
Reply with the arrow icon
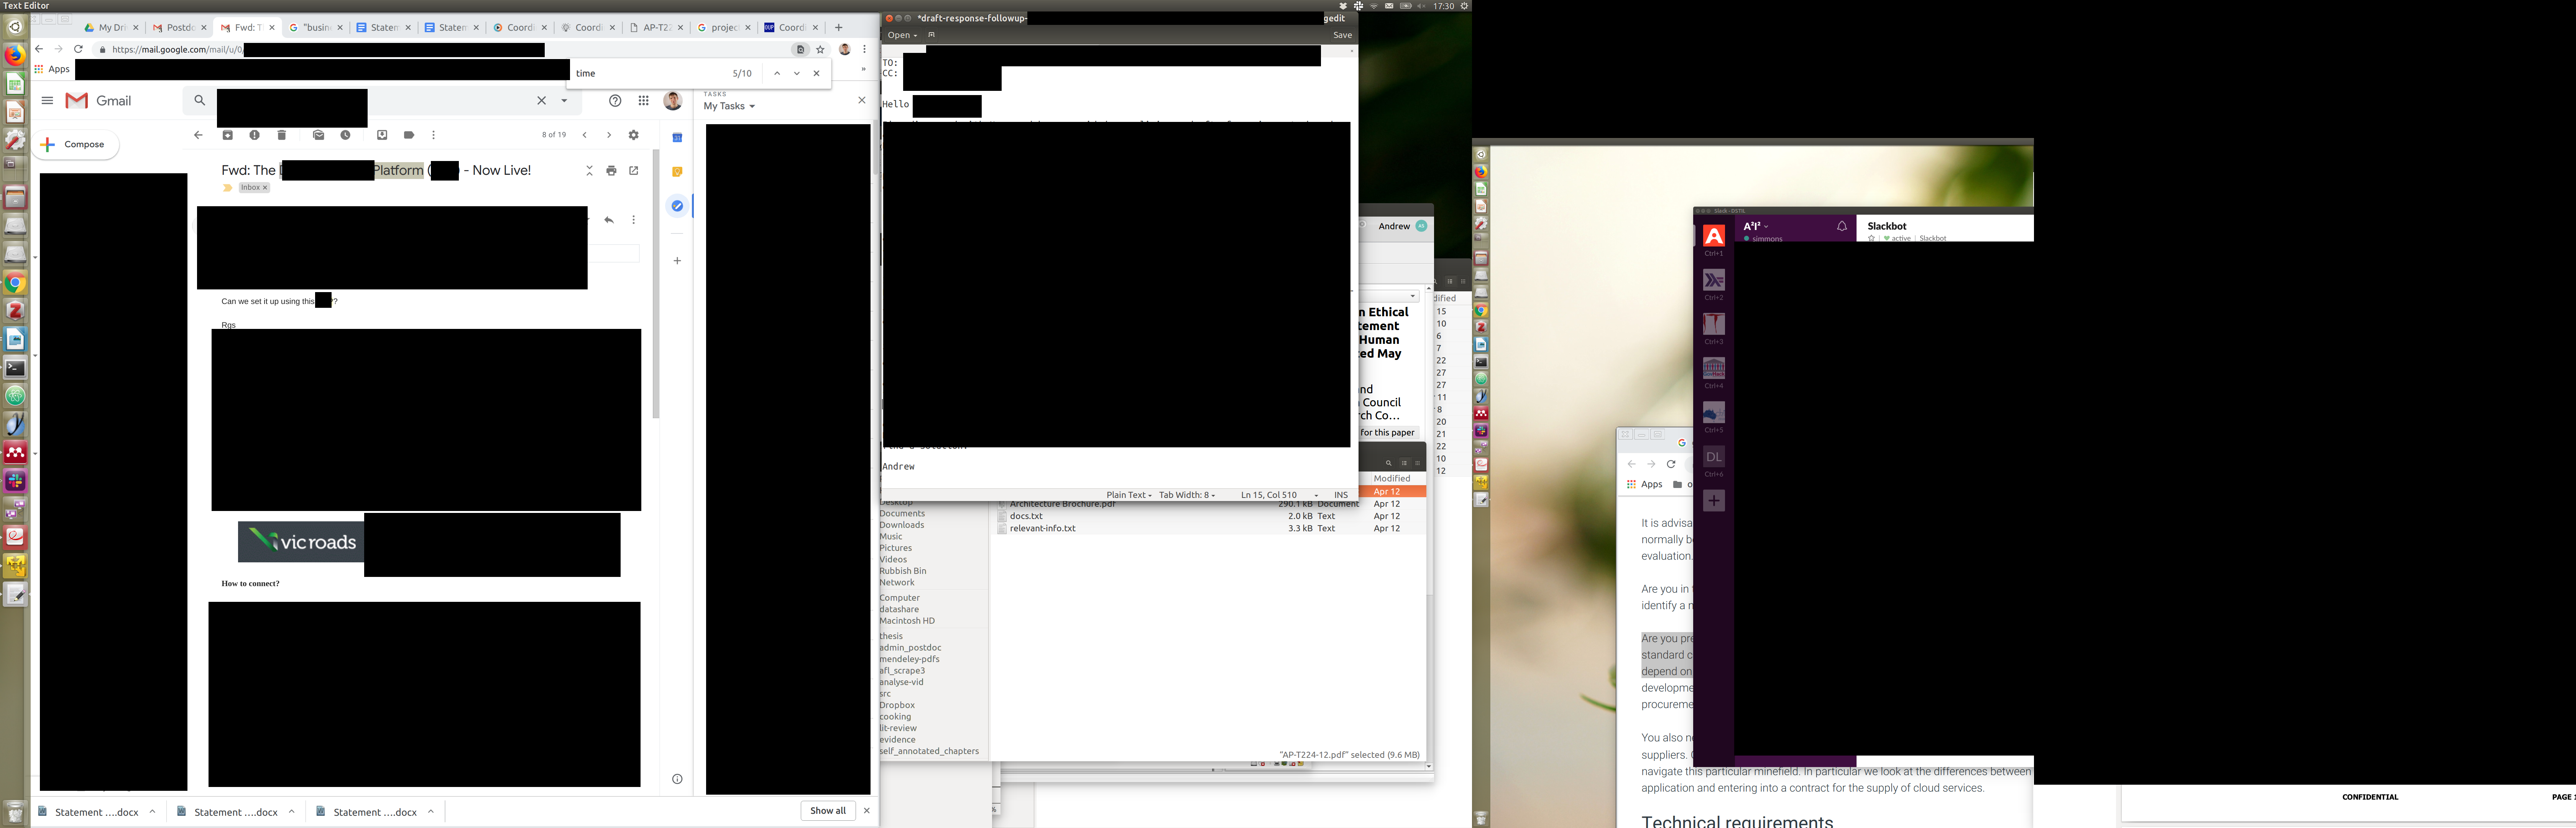coord(609,220)
